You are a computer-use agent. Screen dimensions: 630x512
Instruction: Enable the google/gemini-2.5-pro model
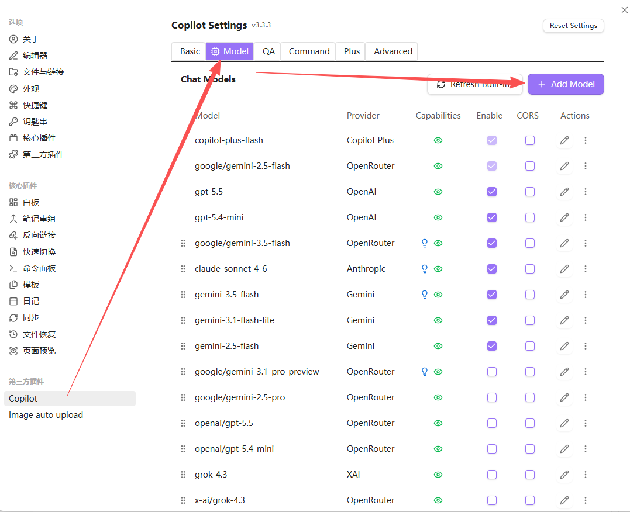click(492, 397)
